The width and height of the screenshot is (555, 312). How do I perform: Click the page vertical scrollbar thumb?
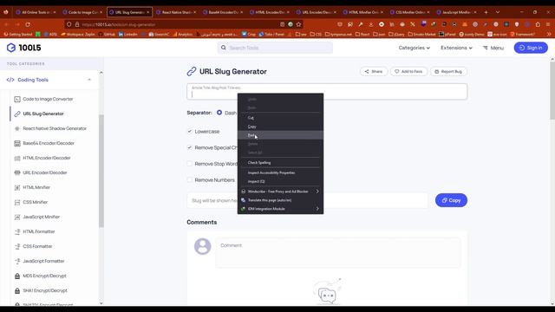[552, 90]
